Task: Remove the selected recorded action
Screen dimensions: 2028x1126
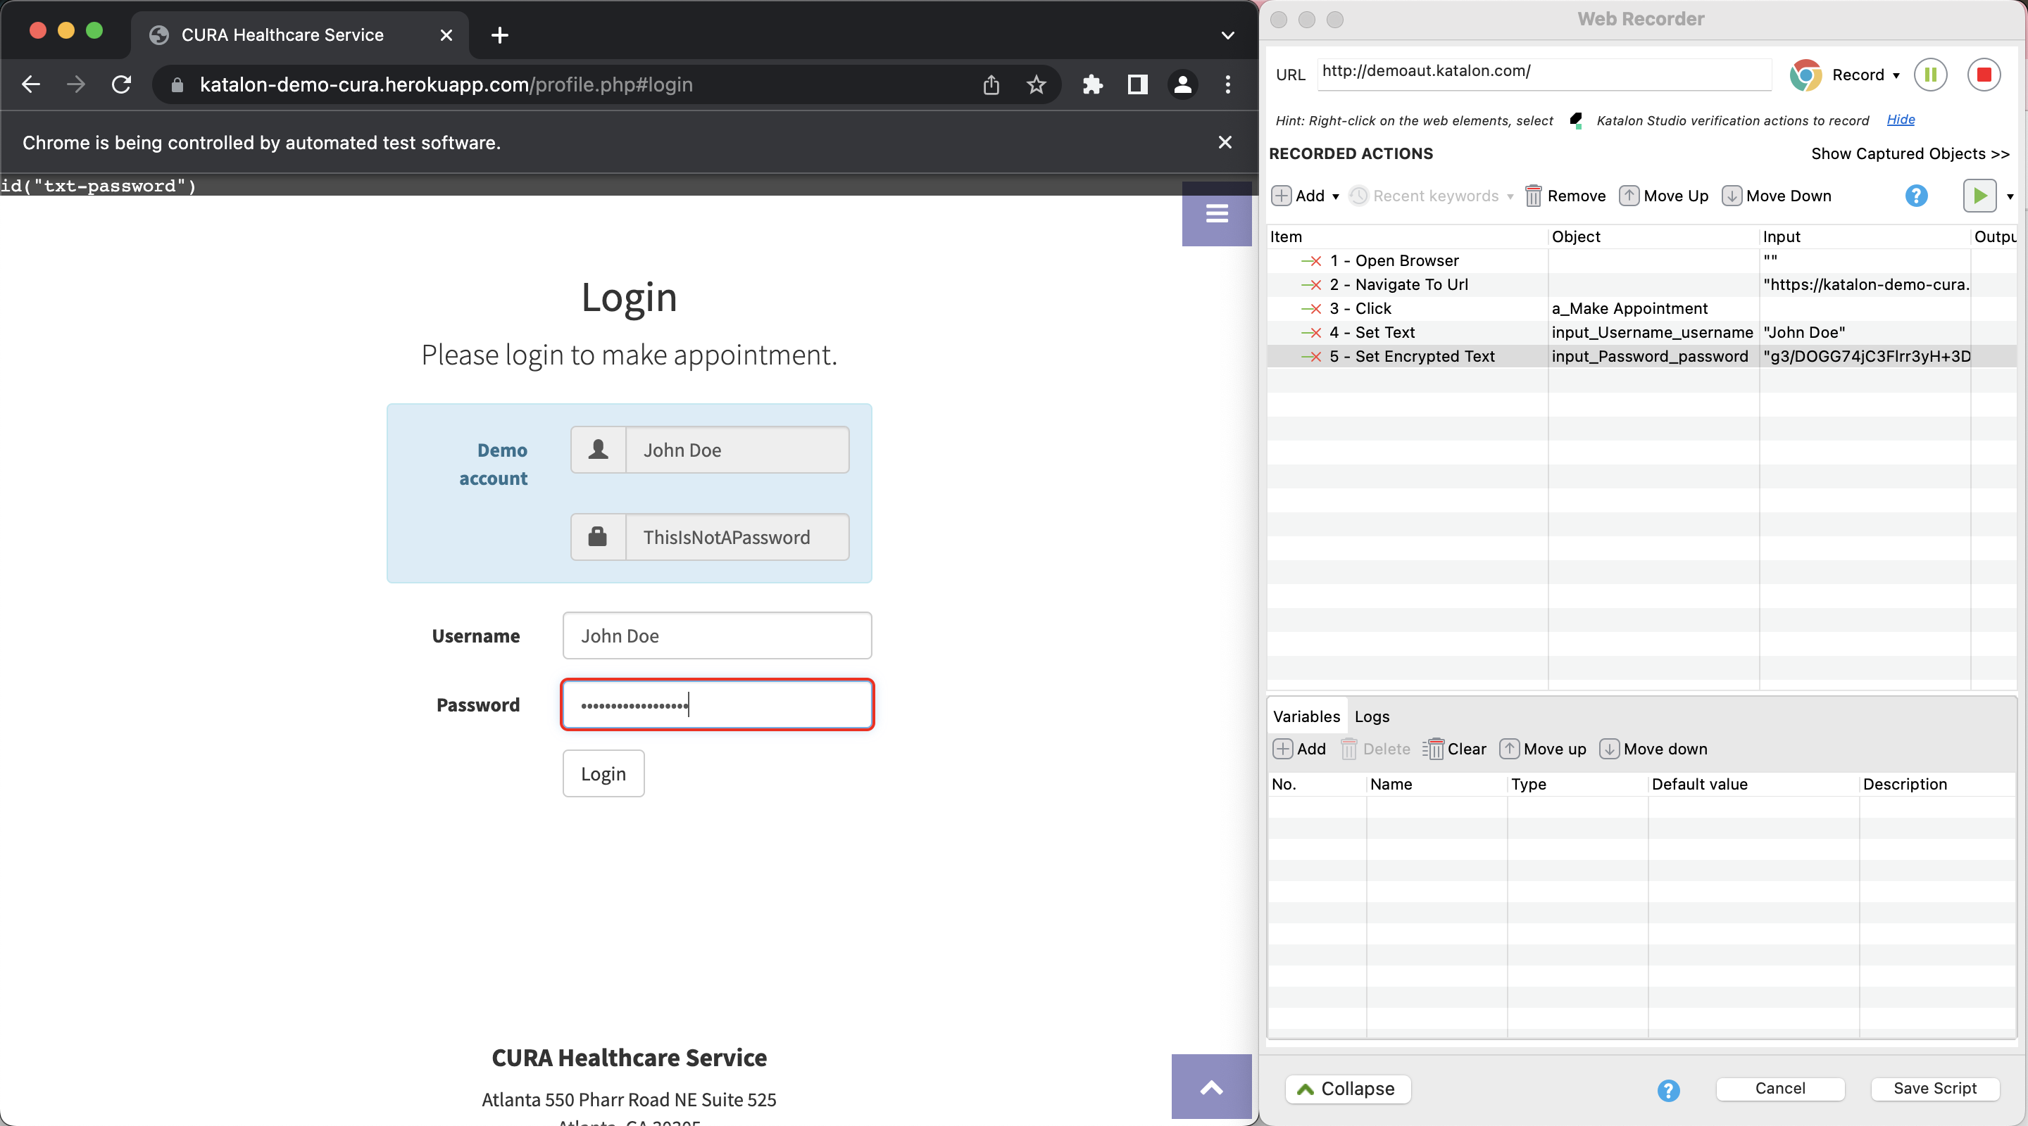Action: pyautogui.click(x=1565, y=196)
